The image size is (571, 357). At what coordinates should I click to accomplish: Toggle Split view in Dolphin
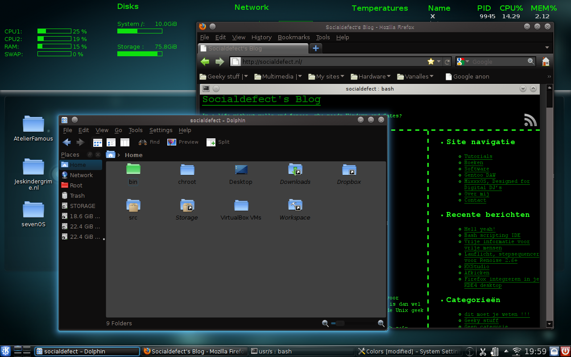[218, 142]
